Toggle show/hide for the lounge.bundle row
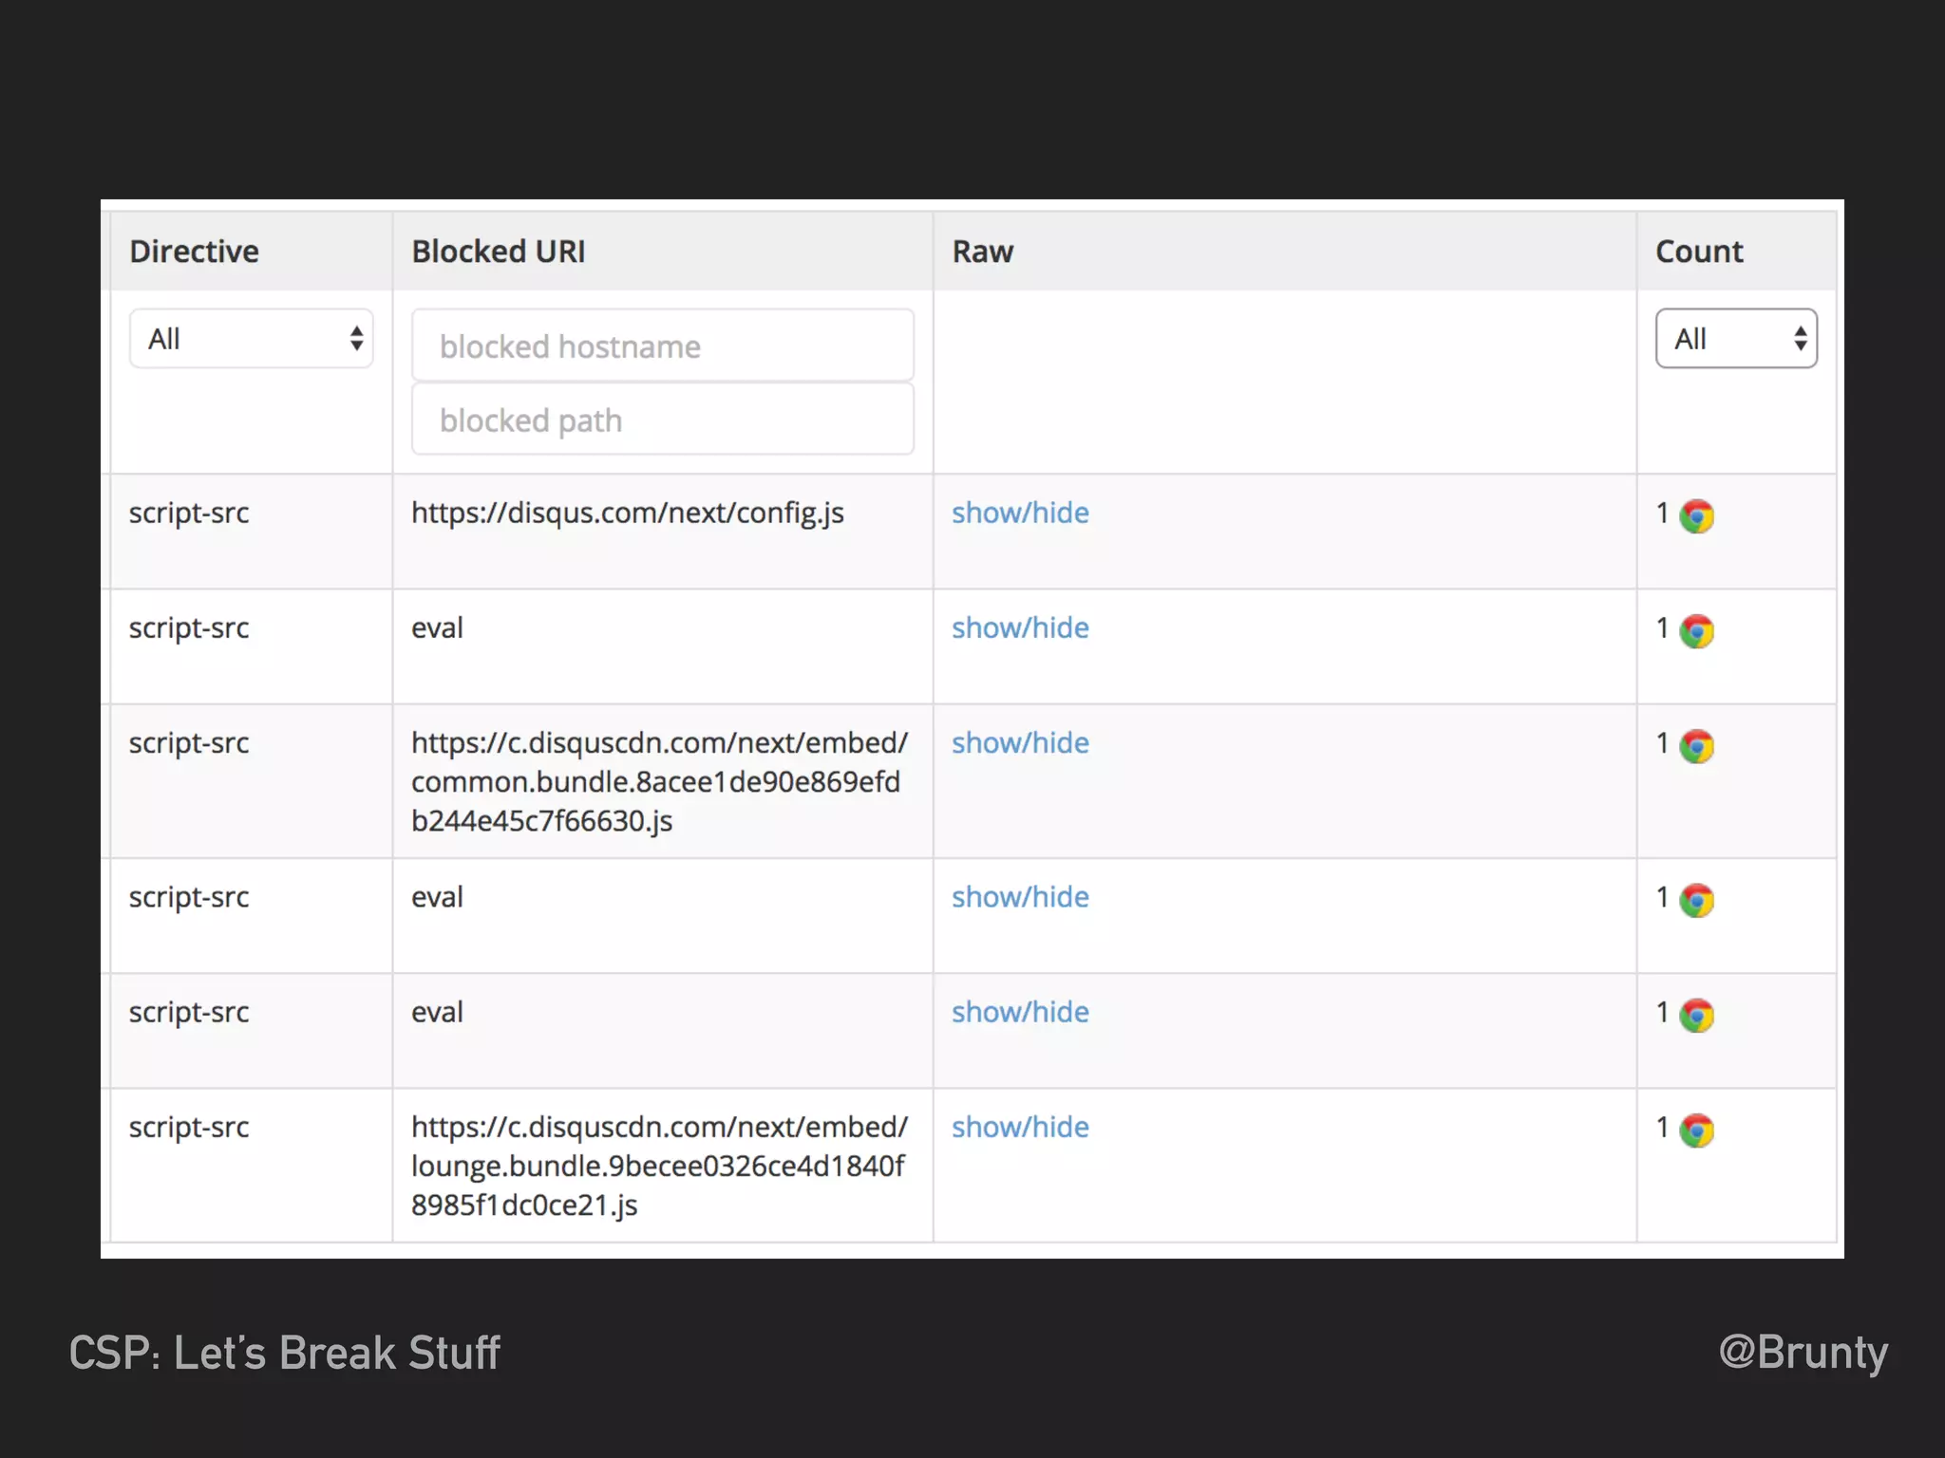The height and width of the screenshot is (1458, 1945). [x=1020, y=1127]
